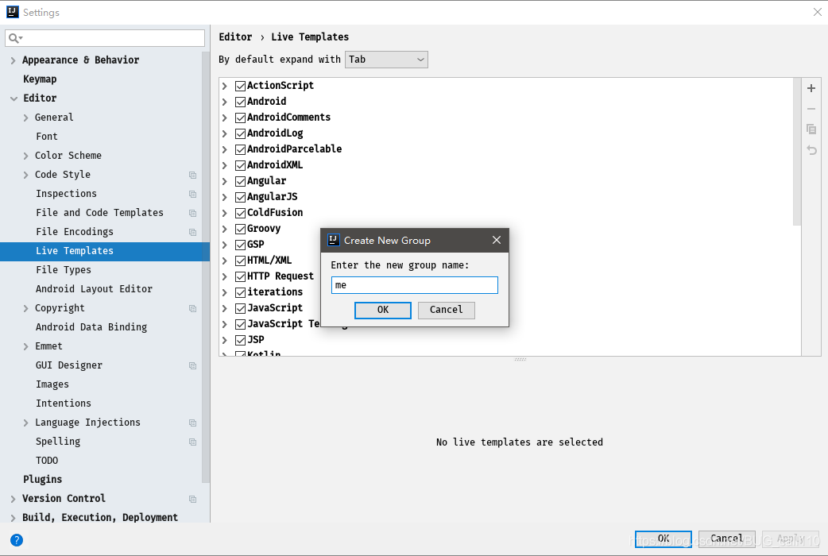Click OK in the Create New Group dialog

click(382, 310)
